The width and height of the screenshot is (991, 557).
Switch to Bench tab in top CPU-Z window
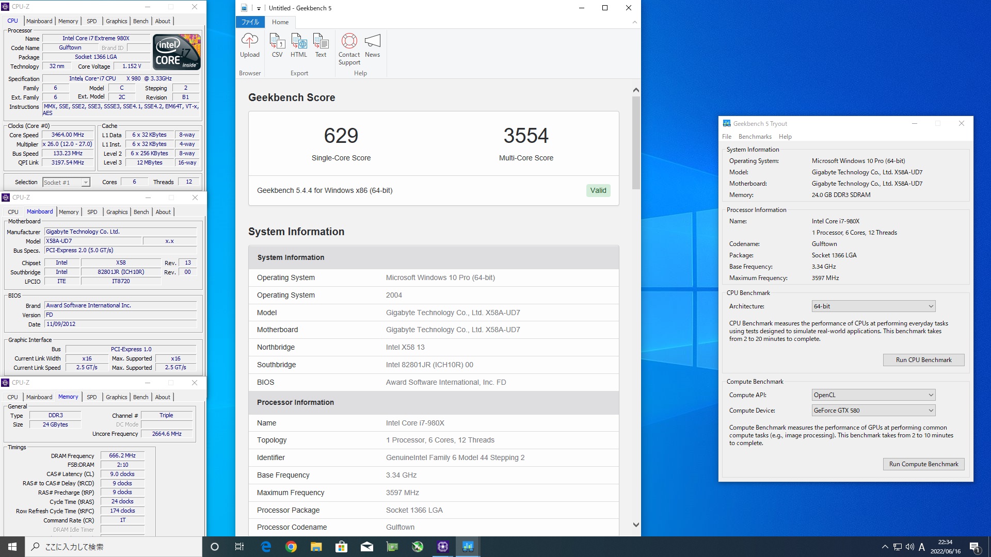point(140,21)
